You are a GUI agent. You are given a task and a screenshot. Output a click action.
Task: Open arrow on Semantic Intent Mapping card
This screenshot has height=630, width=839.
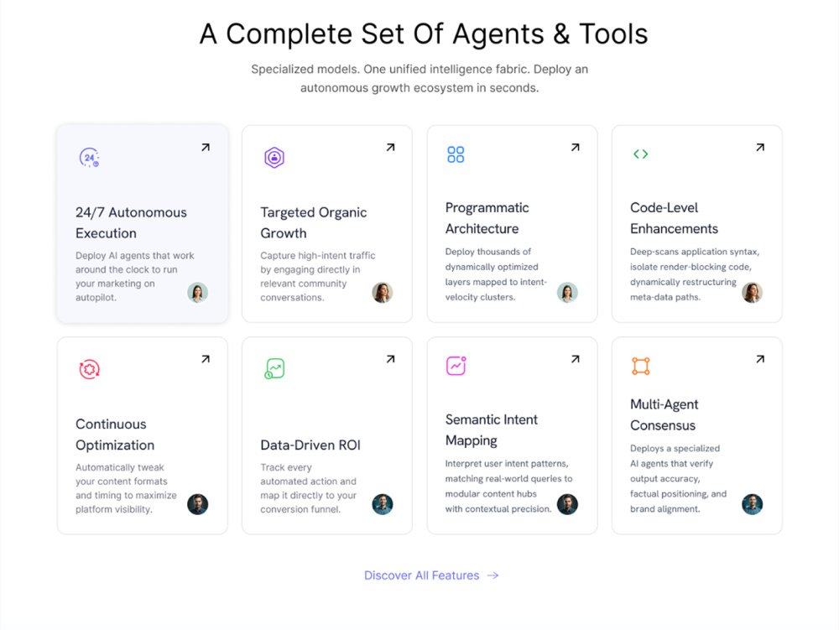point(576,359)
